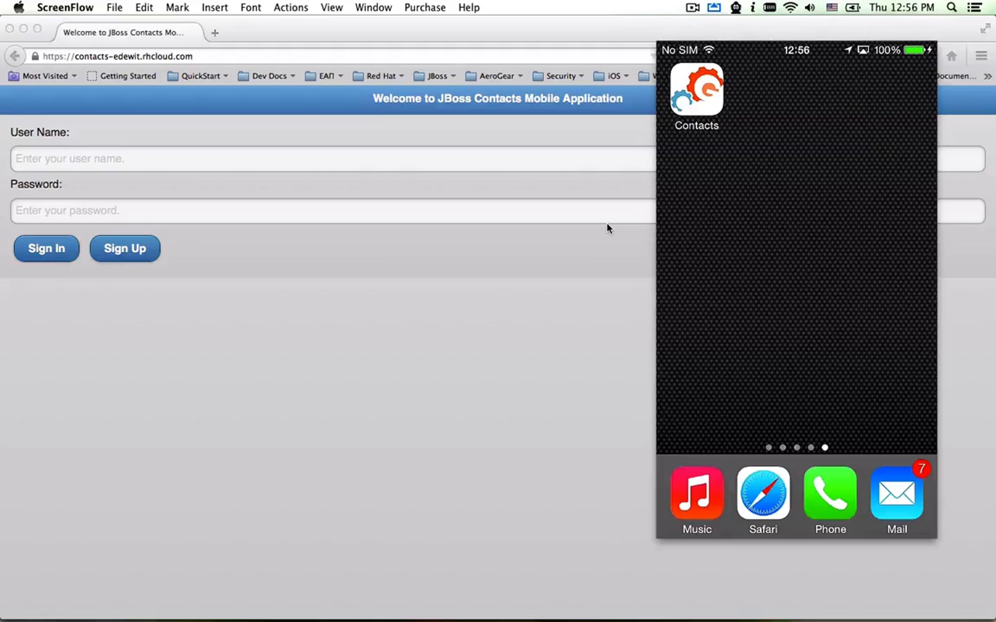
Task: Click the browser back arrow button
Action: pos(15,56)
